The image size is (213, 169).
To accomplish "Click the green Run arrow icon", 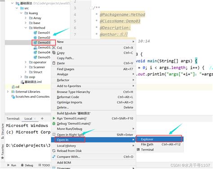I will 54,118.
